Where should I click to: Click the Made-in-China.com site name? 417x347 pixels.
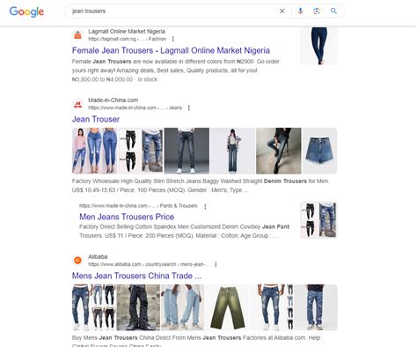coord(113,100)
